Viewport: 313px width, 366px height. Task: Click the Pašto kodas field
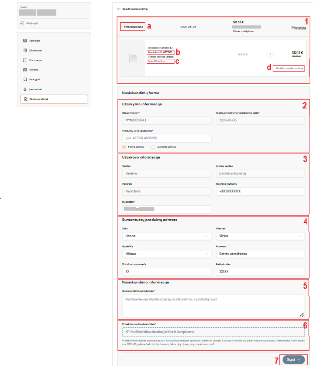point(260,271)
